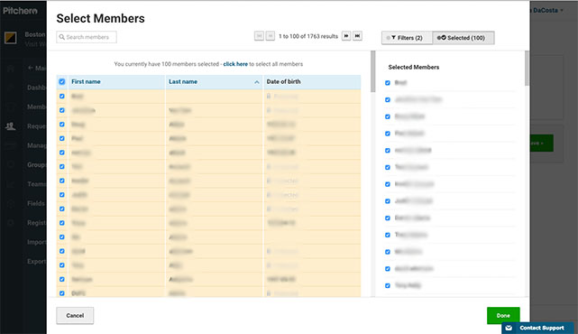Toggle the select-all checkbox in table header

pos(62,81)
